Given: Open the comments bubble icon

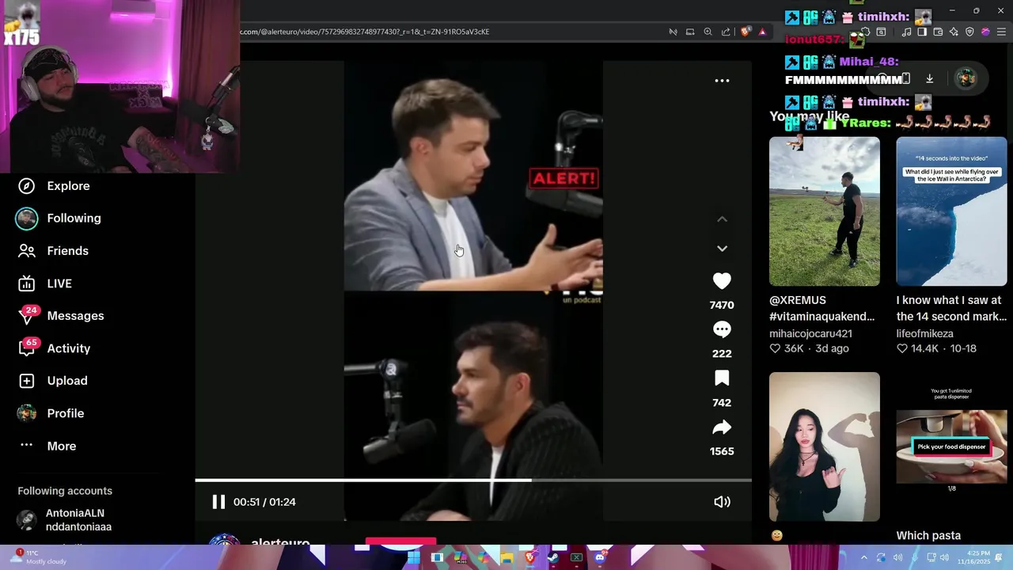Looking at the screenshot, I should coord(722,329).
